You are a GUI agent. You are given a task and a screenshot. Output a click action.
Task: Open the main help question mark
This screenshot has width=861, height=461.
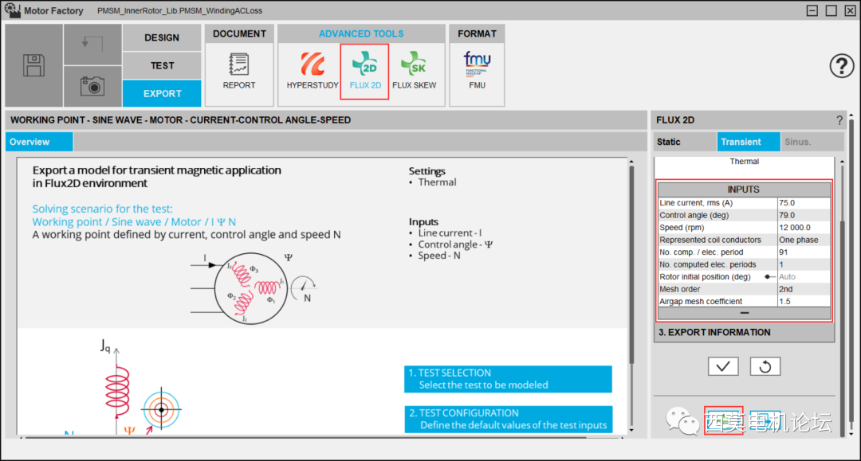point(841,66)
